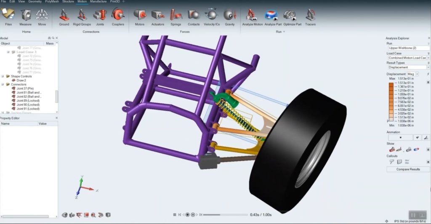Viewport: 431px width, 224px height.
Task: Open the Tracers tool
Action: [310, 16]
